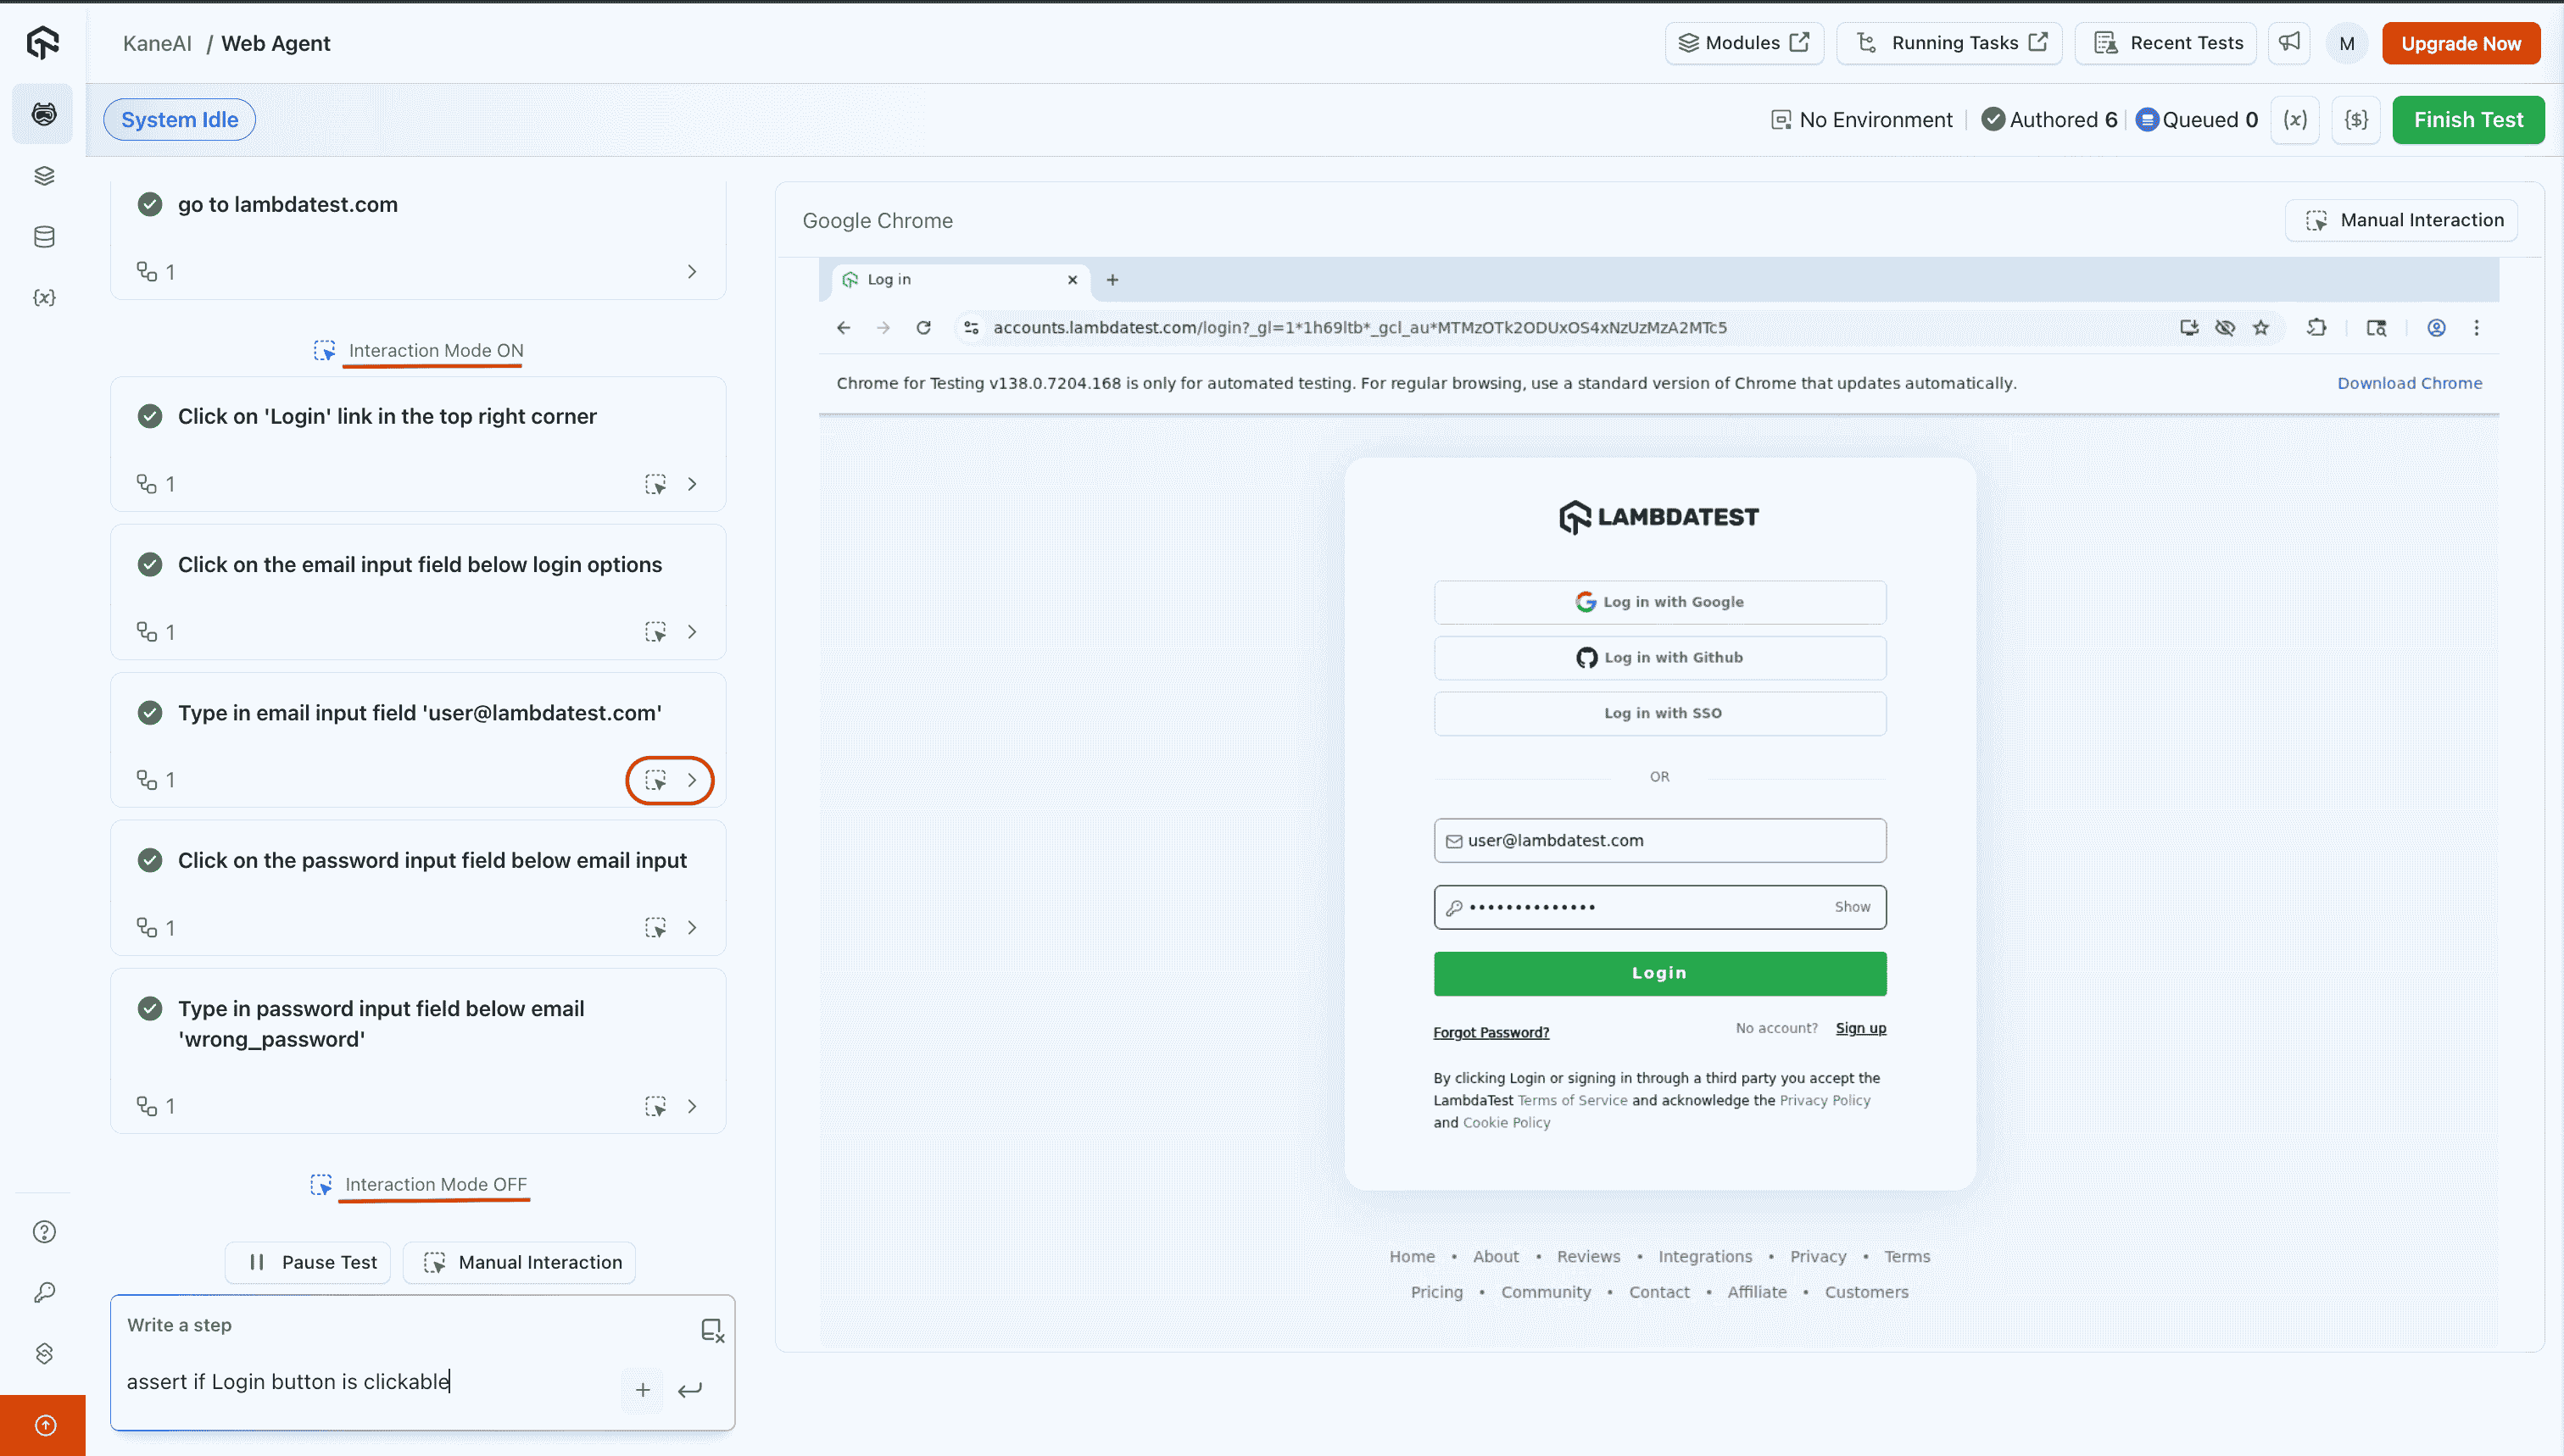The width and height of the screenshot is (2564, 1456).
Task: Submit the step with the enter arrow icon
Action: [x=690, y=1390]
